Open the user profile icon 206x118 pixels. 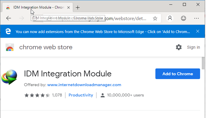point(170,18)
